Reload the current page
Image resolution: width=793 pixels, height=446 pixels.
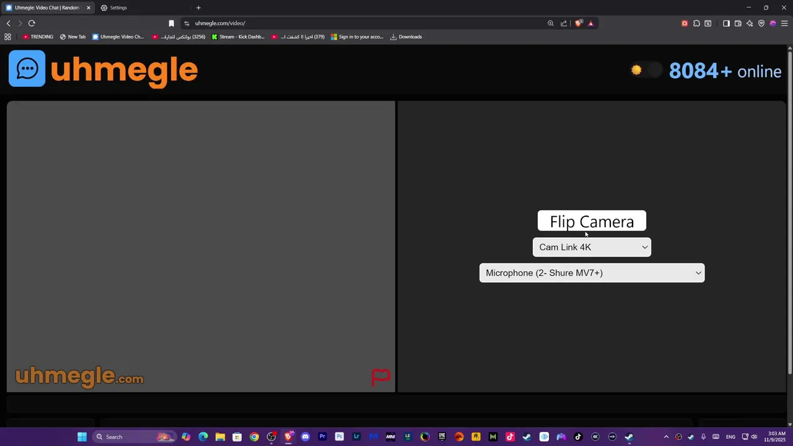(x=32, y=24)
